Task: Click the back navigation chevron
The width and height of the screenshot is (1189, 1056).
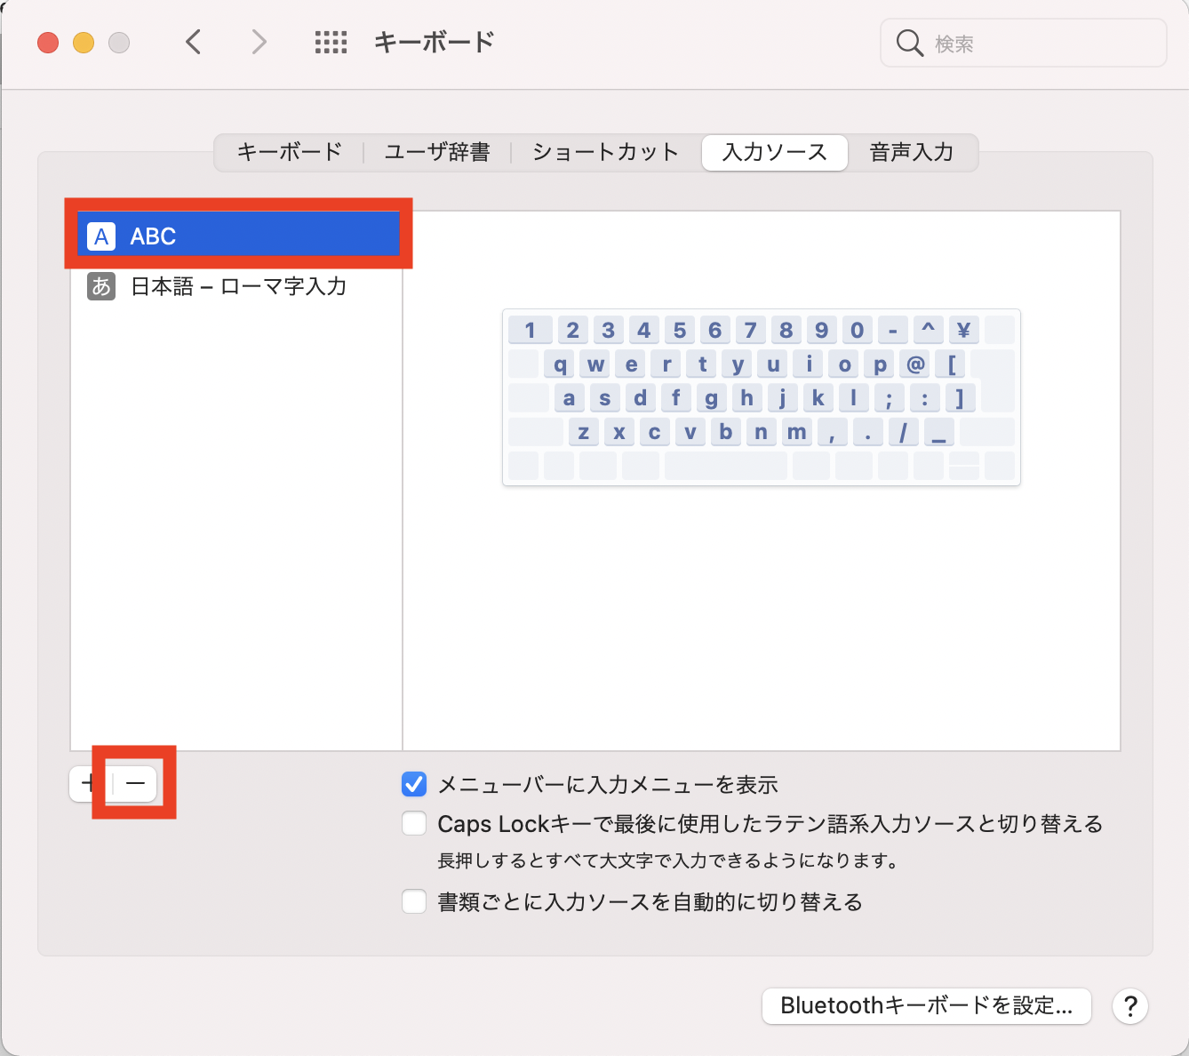Action: 194,41
